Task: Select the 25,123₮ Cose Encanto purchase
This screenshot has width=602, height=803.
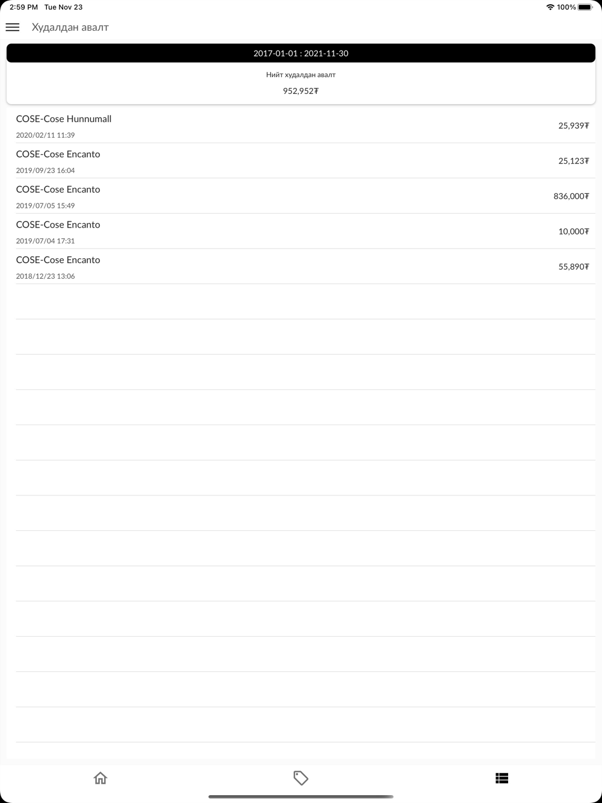Action: coord(301,161)
